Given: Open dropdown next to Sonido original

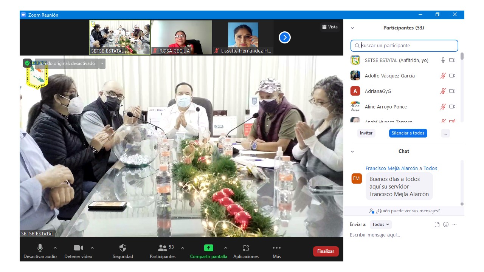Looking at the screenshot, I should [x=102, y=63].
